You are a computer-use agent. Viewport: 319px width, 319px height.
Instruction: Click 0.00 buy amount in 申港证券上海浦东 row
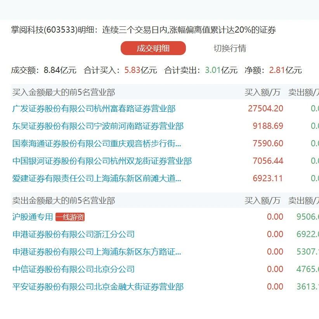pos(275,252)
